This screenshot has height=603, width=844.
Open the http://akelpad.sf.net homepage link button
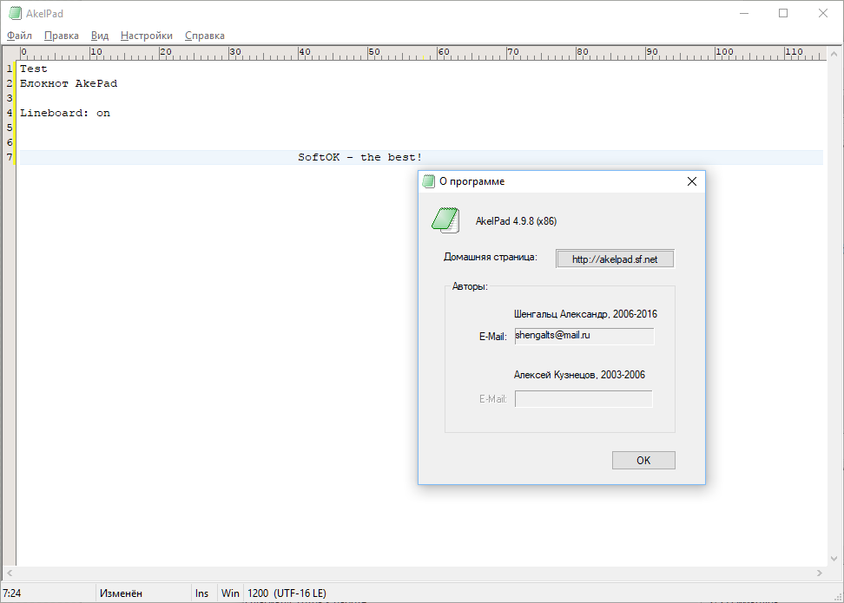[615, 259]
